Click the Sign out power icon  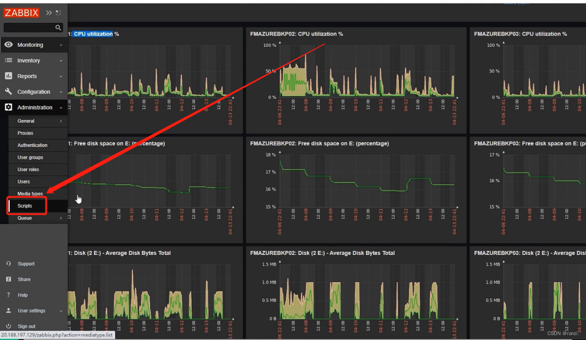[8, 326]
